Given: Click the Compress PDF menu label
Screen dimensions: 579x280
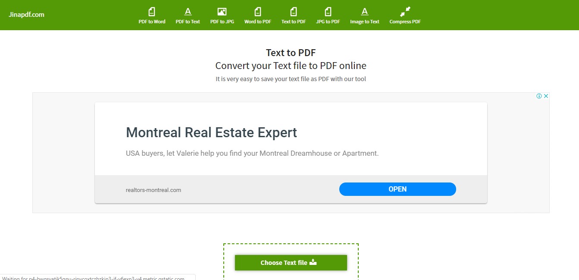Looking at the screenshot, I should click(405, 22).
